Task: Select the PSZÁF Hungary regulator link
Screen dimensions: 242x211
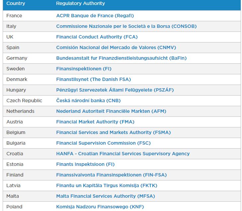Action: [x=115, y=90]
